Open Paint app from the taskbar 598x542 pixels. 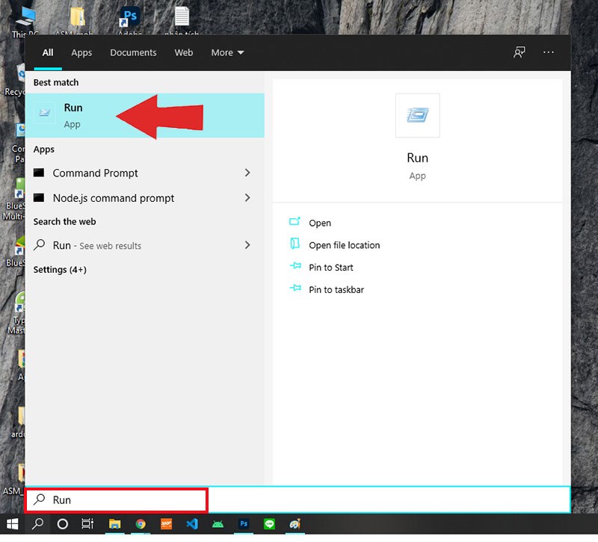(295, 524)
